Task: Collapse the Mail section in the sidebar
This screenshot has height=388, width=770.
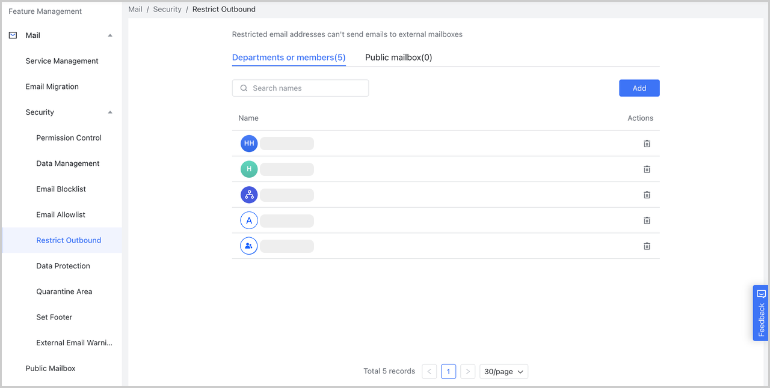Action: tap(110, 35)
